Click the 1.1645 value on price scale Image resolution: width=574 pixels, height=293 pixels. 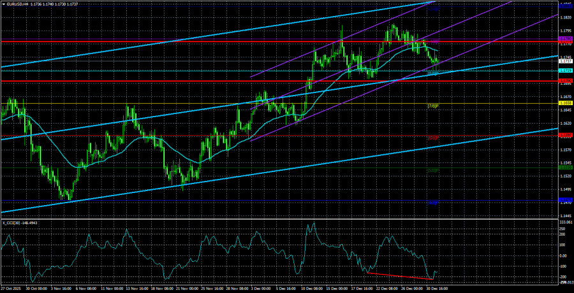pos(565,110)
